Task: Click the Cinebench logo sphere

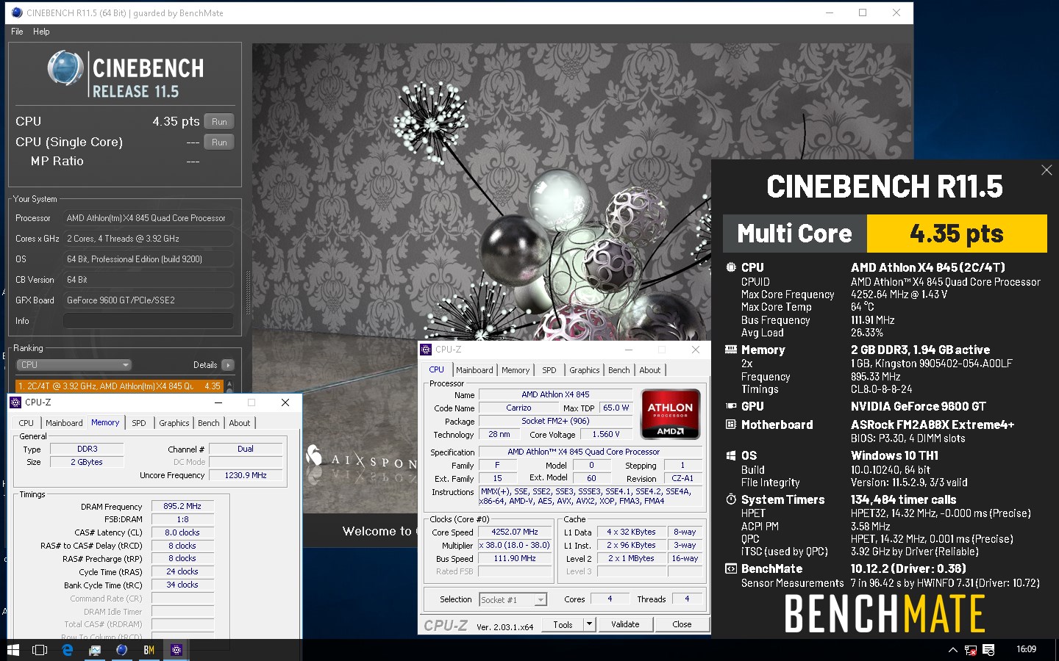Action: point(65,68)
